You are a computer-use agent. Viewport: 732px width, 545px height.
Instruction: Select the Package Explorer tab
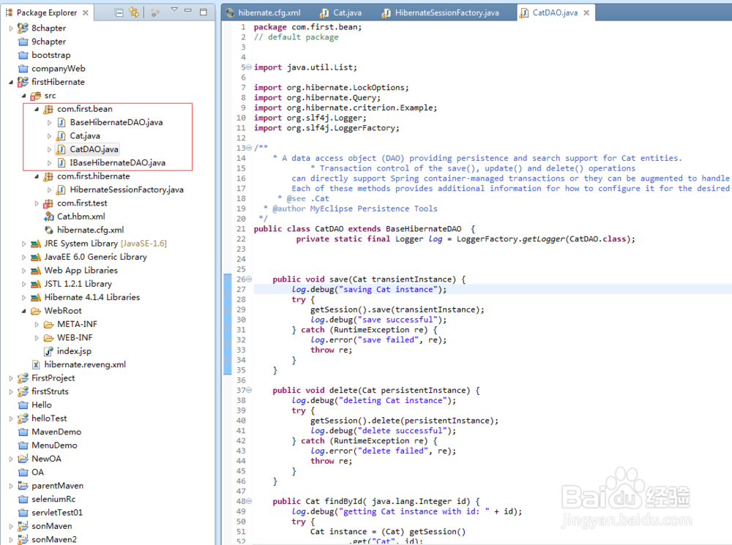click(47, 12)
